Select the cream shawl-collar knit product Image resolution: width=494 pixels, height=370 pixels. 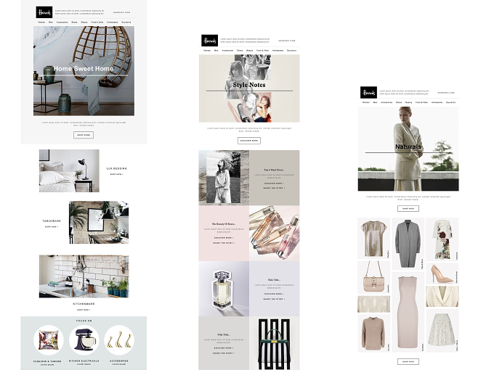pyautogui.click(x=442, y=297)
